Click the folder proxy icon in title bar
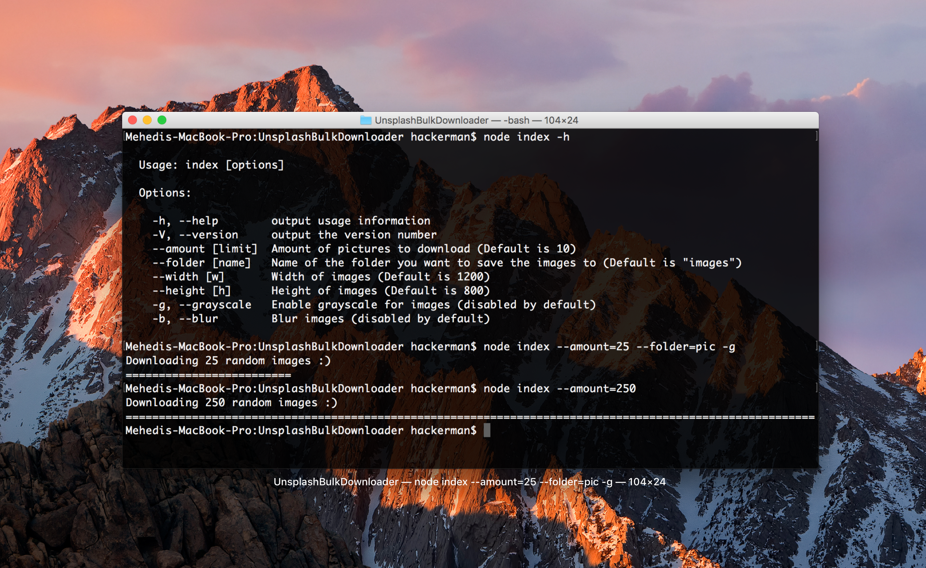Image resolution: width=926 pixels, height=568 pixels. (x=366, y=120)
